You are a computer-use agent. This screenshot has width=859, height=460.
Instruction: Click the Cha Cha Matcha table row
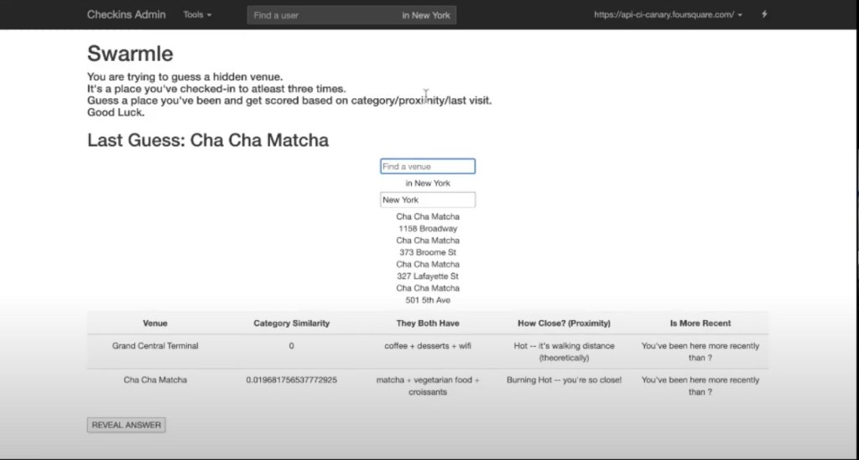point(155,380)
